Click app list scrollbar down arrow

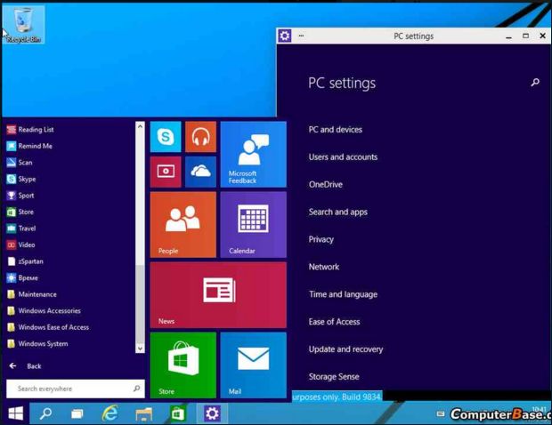pyautogui.click(x=140, y=349)
